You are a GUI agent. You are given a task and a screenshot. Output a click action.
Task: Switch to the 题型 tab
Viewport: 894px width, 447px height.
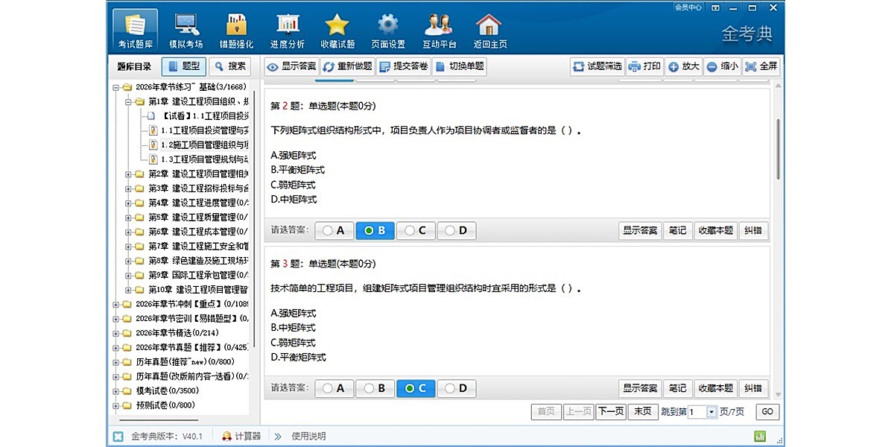(183, 66)
